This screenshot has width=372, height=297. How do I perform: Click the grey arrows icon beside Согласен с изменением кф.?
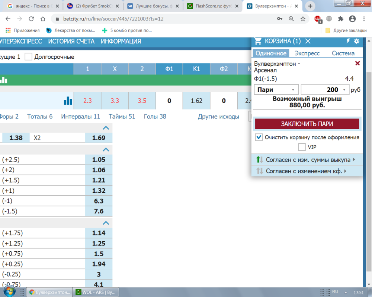260,171
